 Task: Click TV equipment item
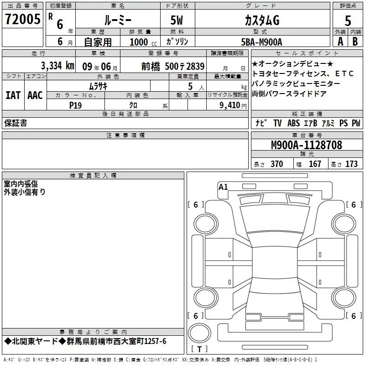pyautogui.click(x=277, y=123)
